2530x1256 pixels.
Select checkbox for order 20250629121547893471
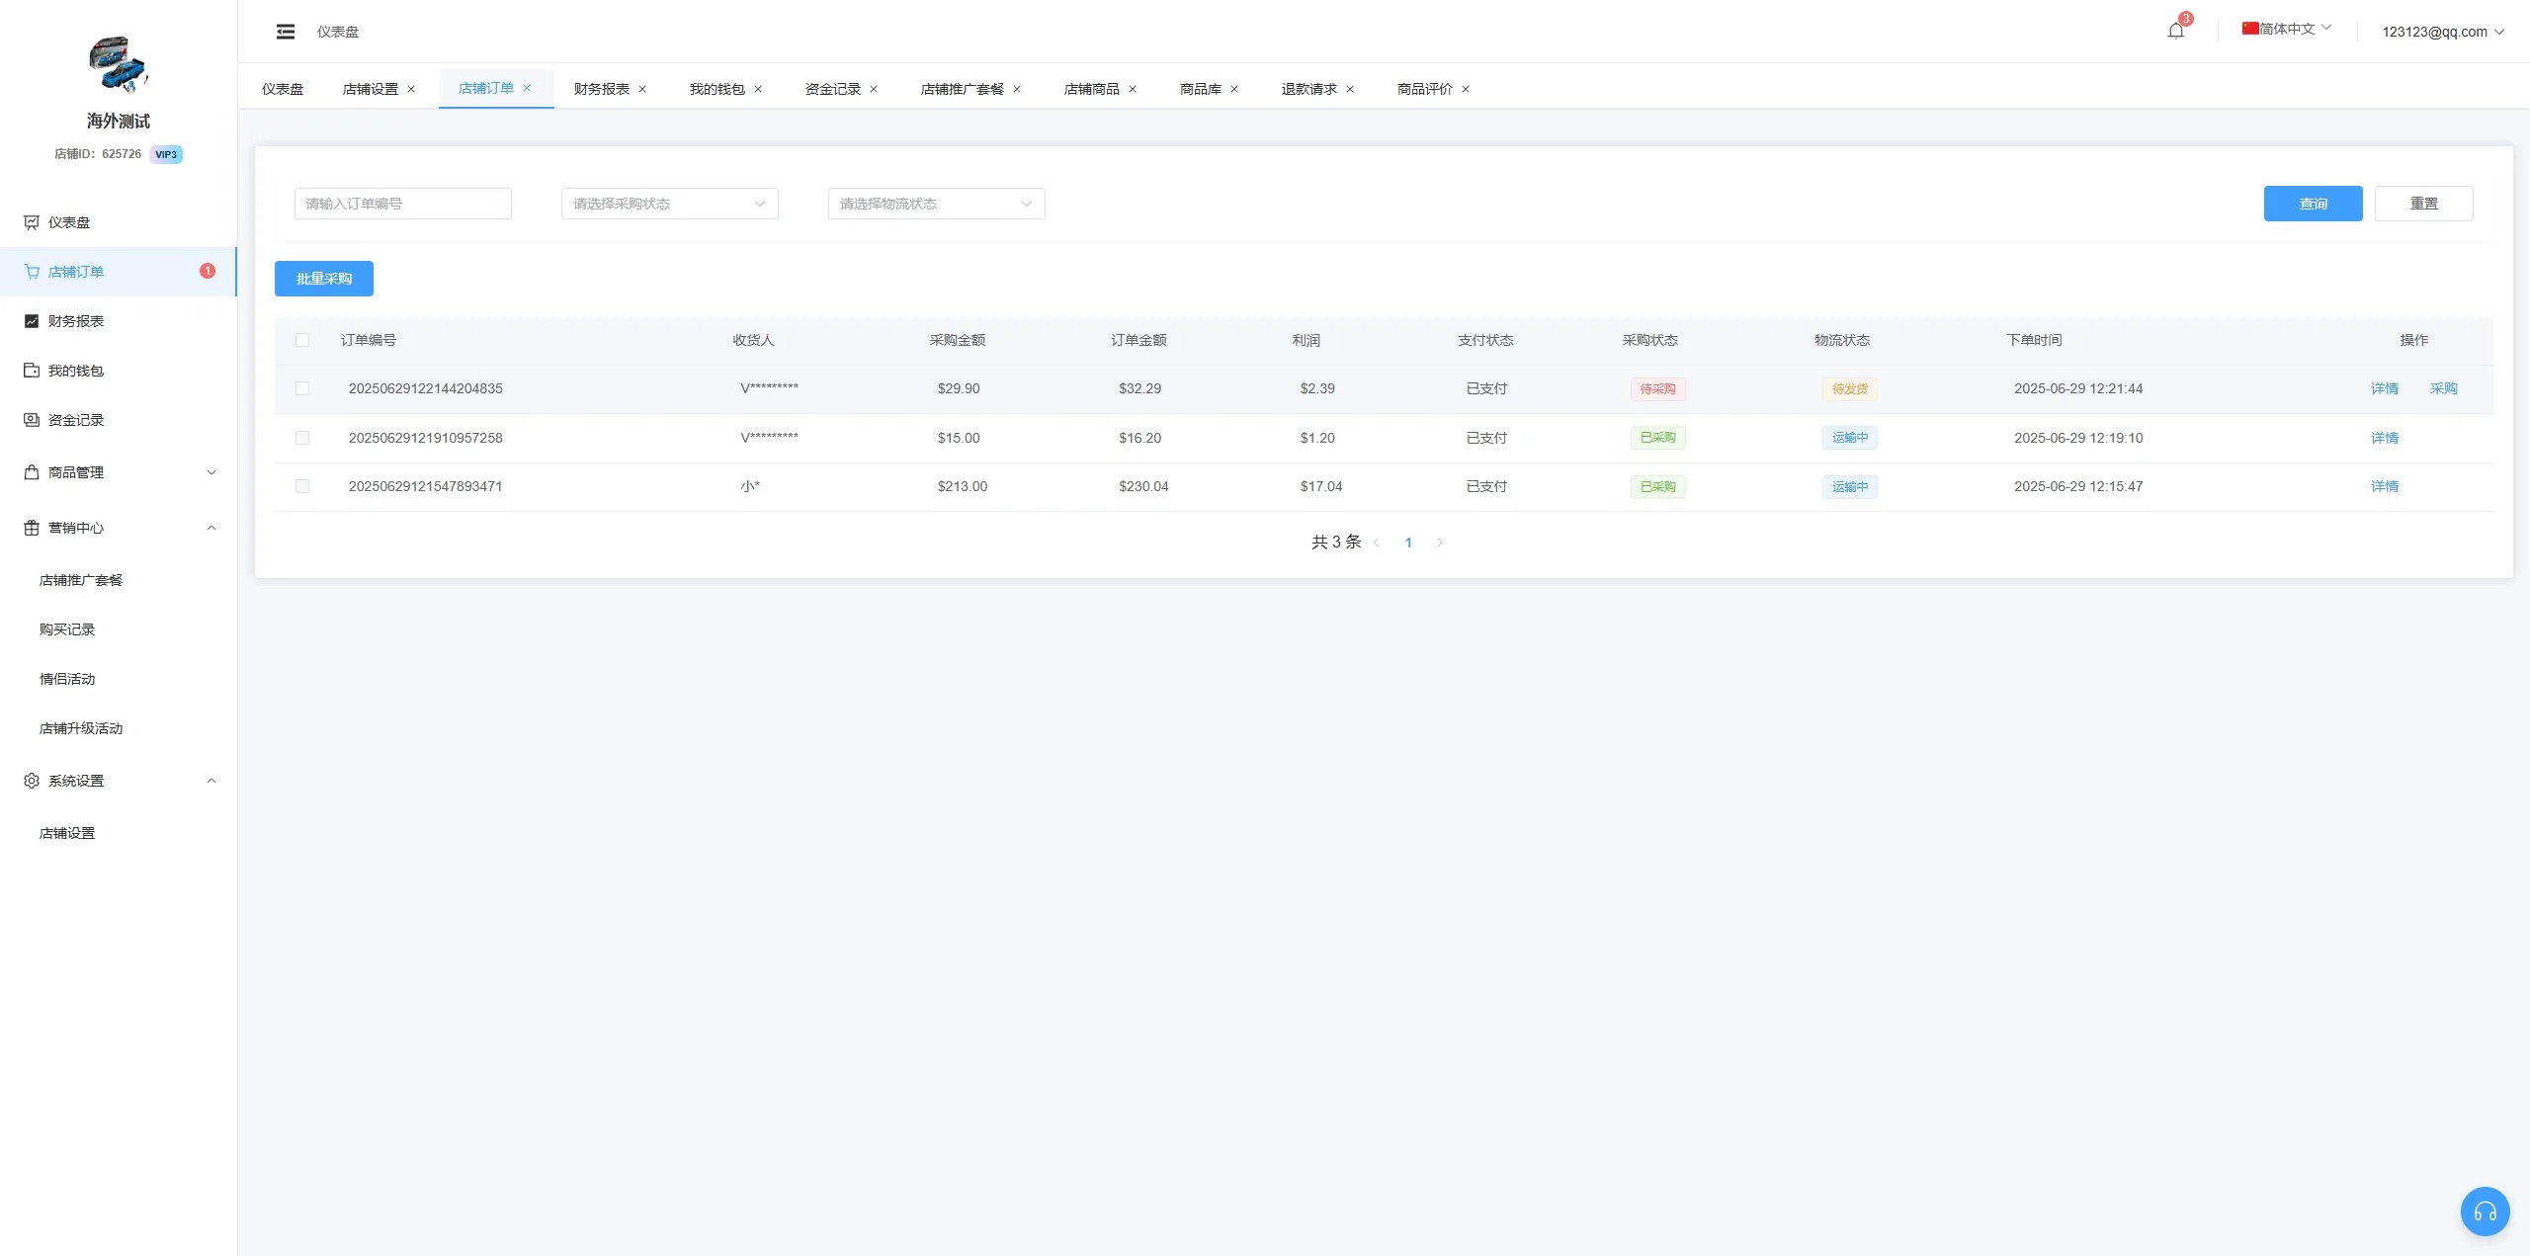[x=302, y=486]
